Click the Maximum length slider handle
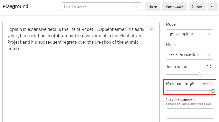The width and height of the screenshot is (219, 122). tap(213, 91)
